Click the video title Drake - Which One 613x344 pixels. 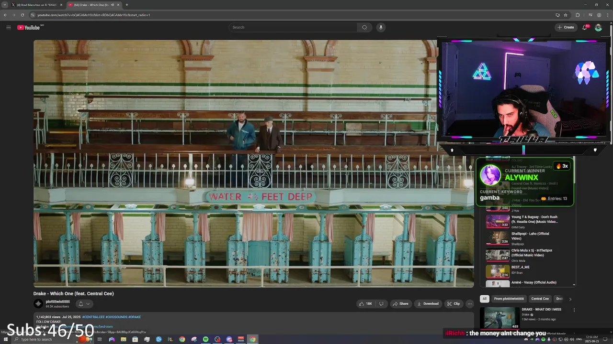[73, 293]
